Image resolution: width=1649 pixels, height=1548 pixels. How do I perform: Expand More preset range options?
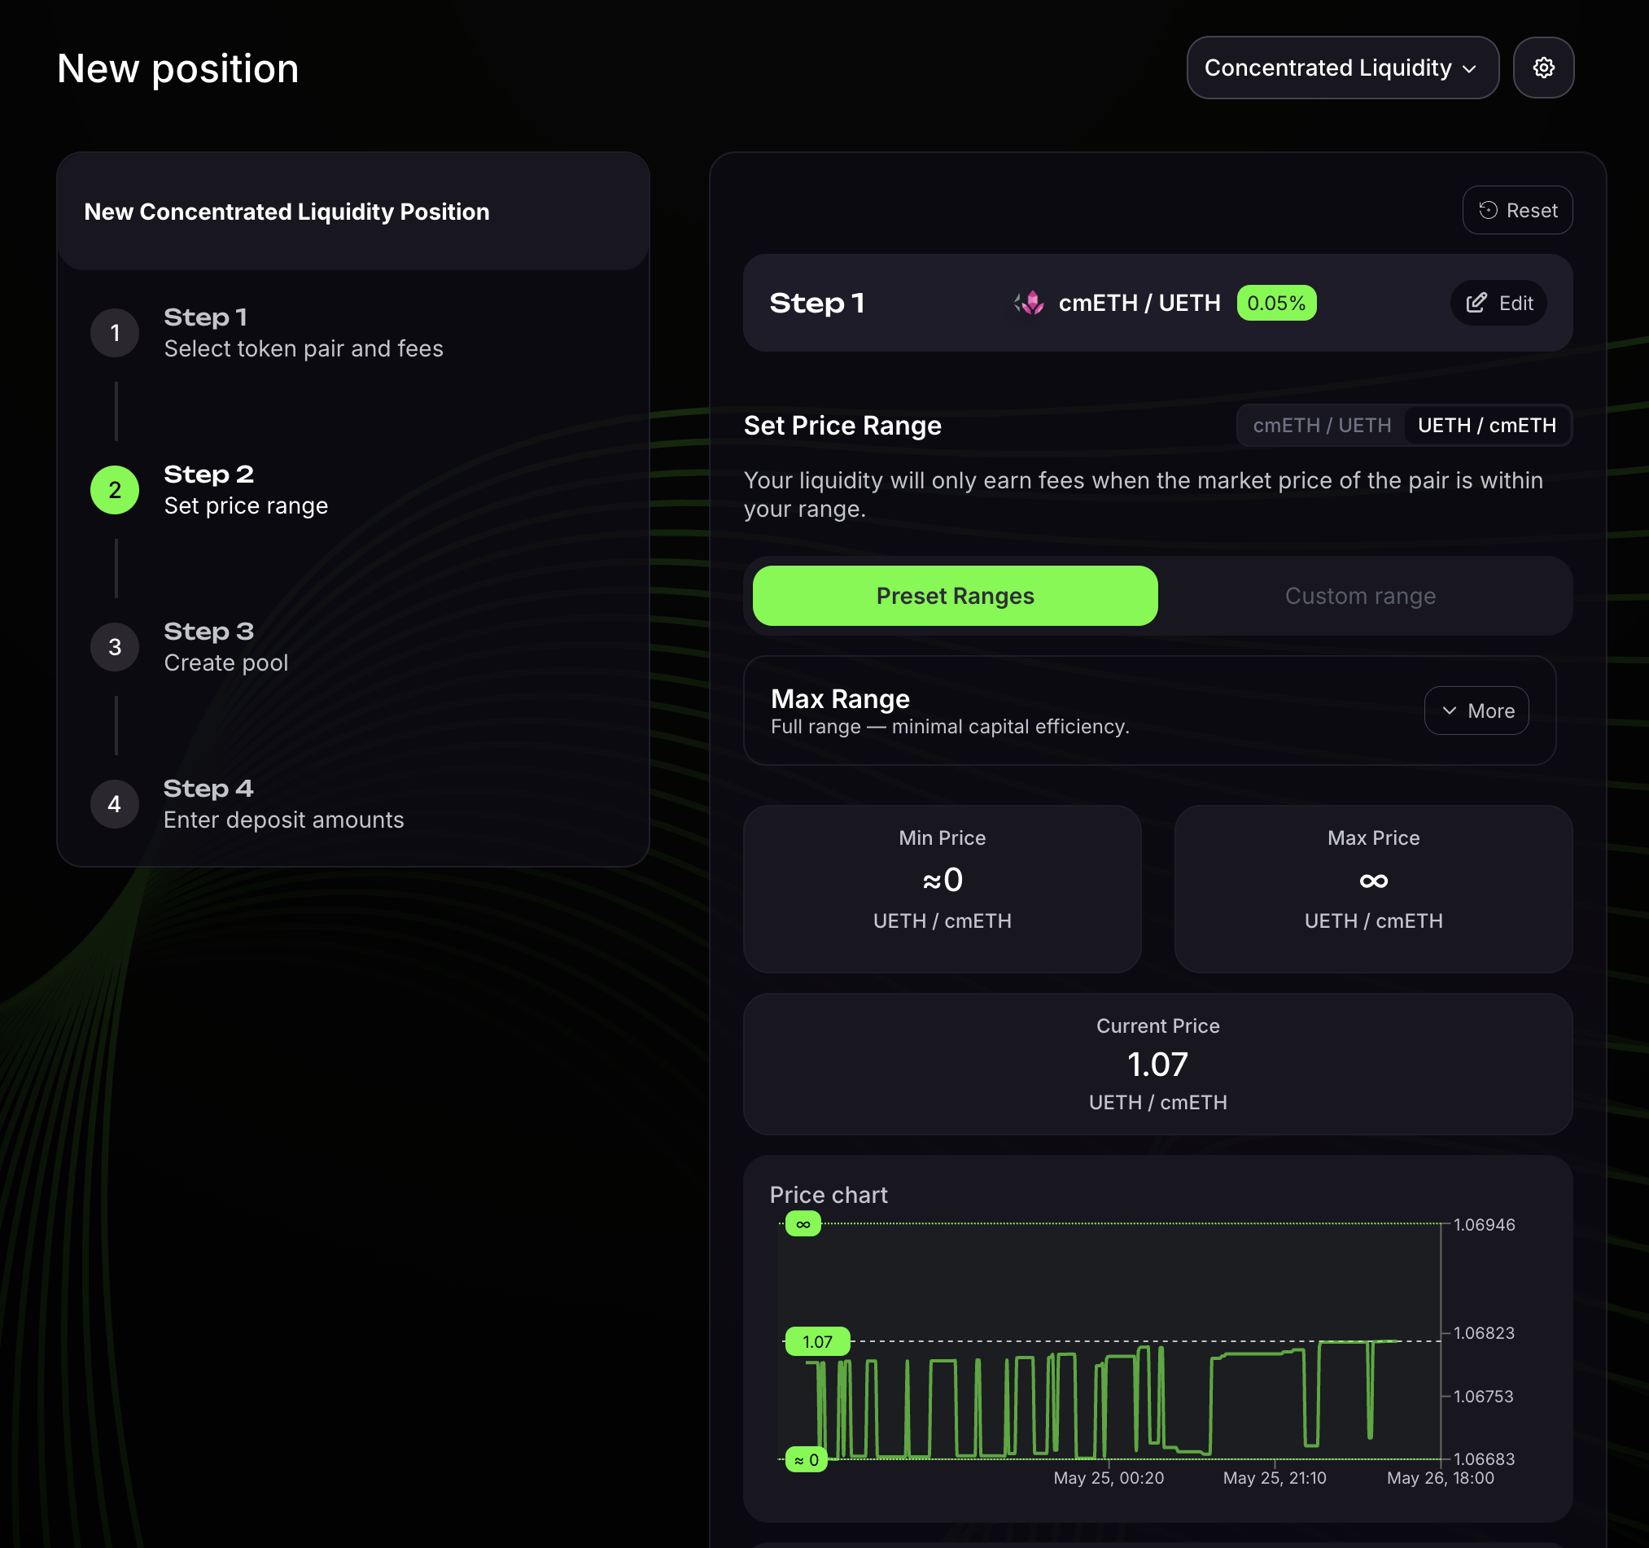point(1476,711)
